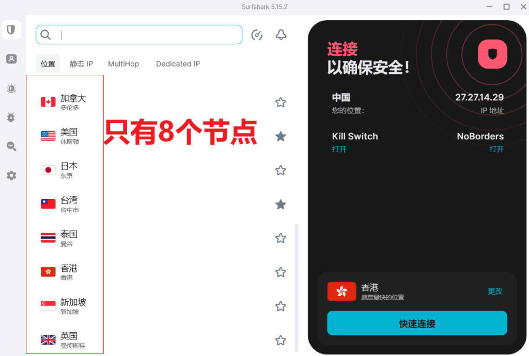This screenshot has width=529, height=356.
Task: Open the Surfshark VPN shield sidebar icon
Action: coord(11,30)
